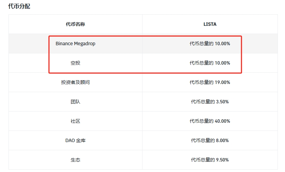Select the LISTA column header
This screenshot has width=285, height=172.
pyautogui.click(x=210, y=24)
